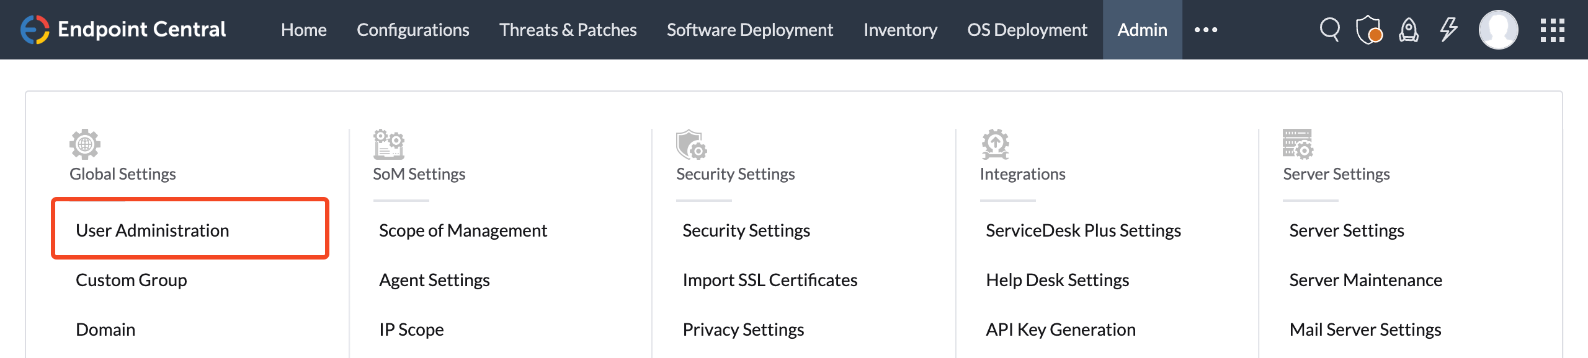Go to the Home tab
1588x358 pixels.
(303, 30)
